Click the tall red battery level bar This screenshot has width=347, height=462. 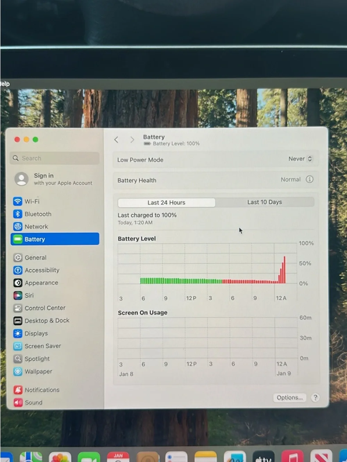coord(284,270)
